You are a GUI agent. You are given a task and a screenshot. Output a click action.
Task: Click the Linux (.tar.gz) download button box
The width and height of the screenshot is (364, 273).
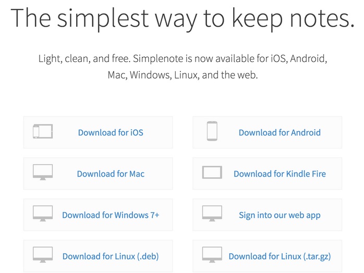tap(267, 256)
